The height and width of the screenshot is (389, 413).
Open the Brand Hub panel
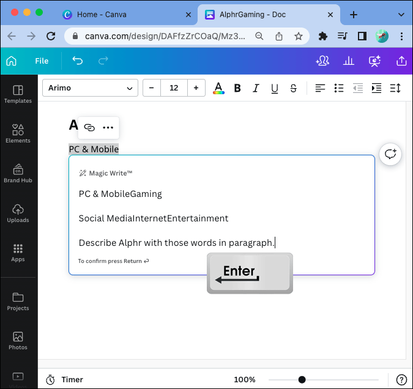click(18, 174)
